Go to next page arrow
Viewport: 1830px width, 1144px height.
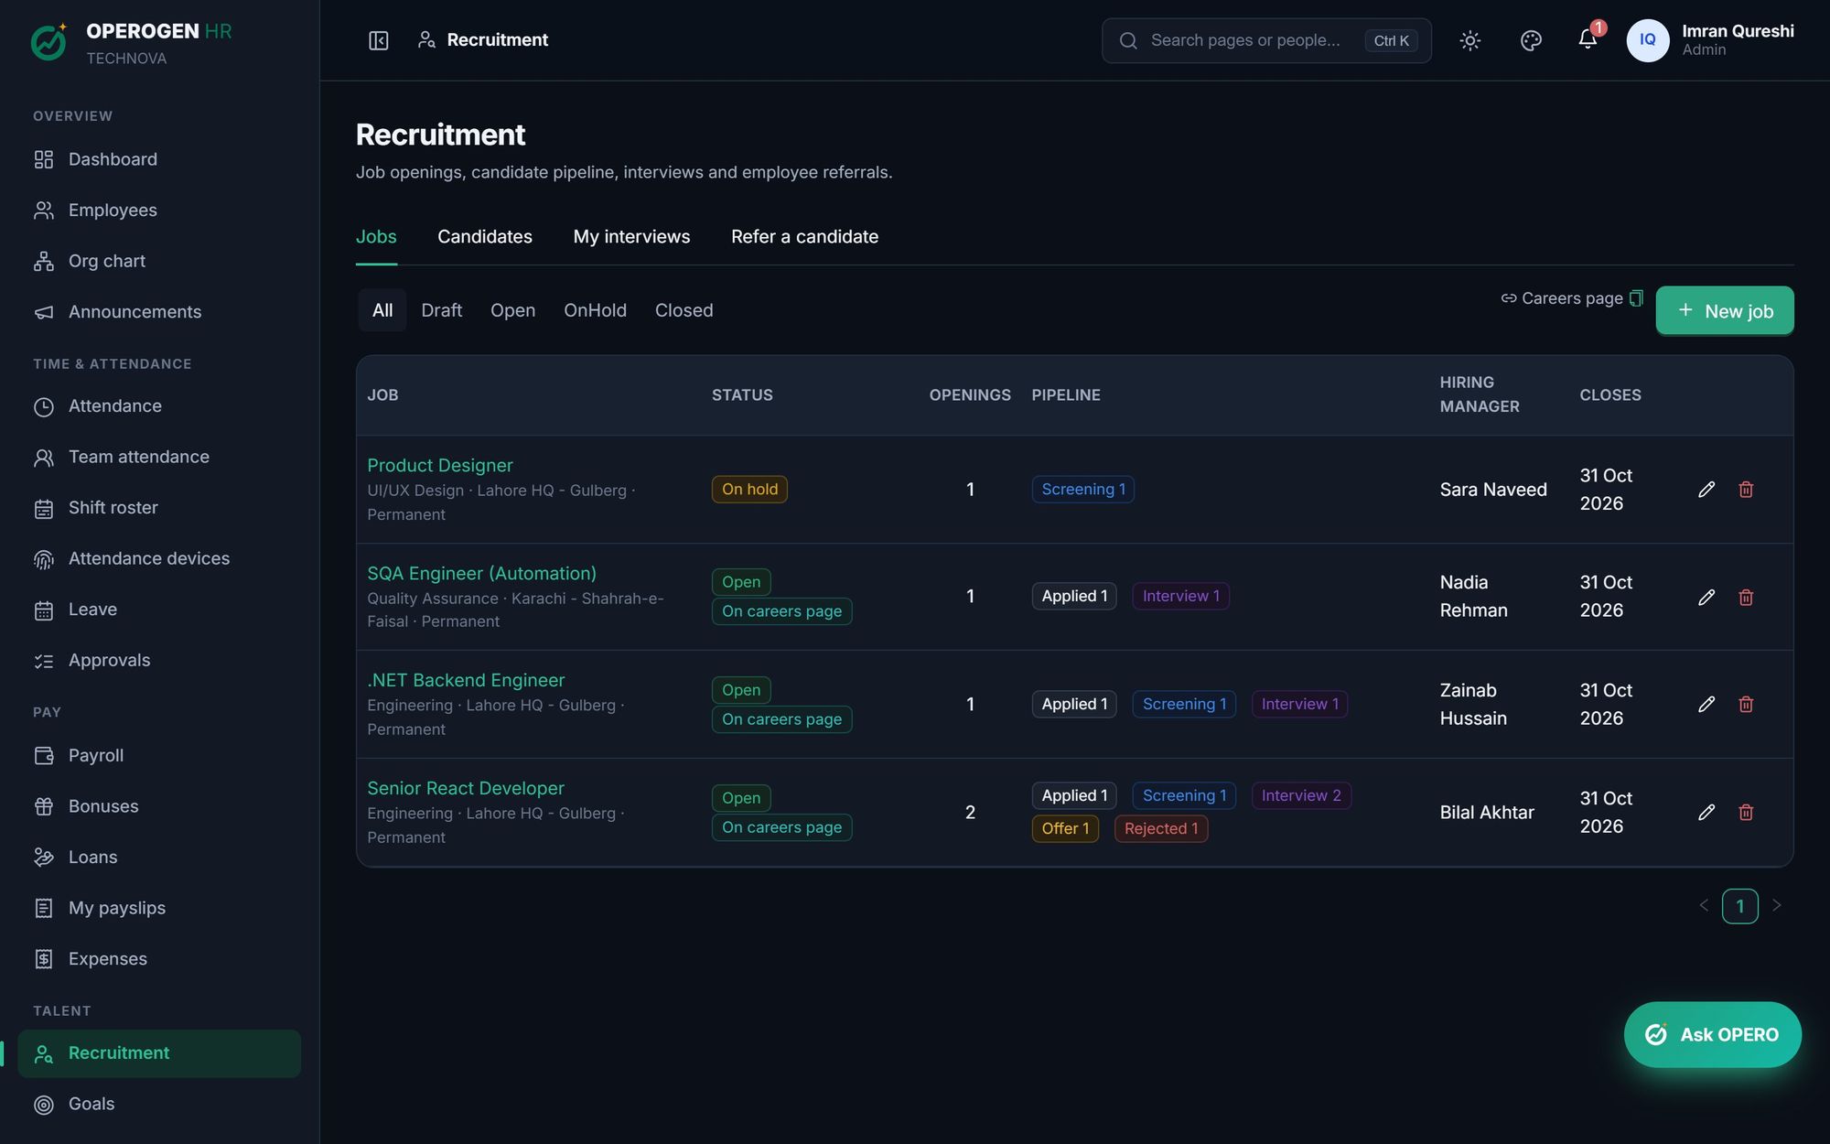pyautogui.click(x=1776, y=906)
